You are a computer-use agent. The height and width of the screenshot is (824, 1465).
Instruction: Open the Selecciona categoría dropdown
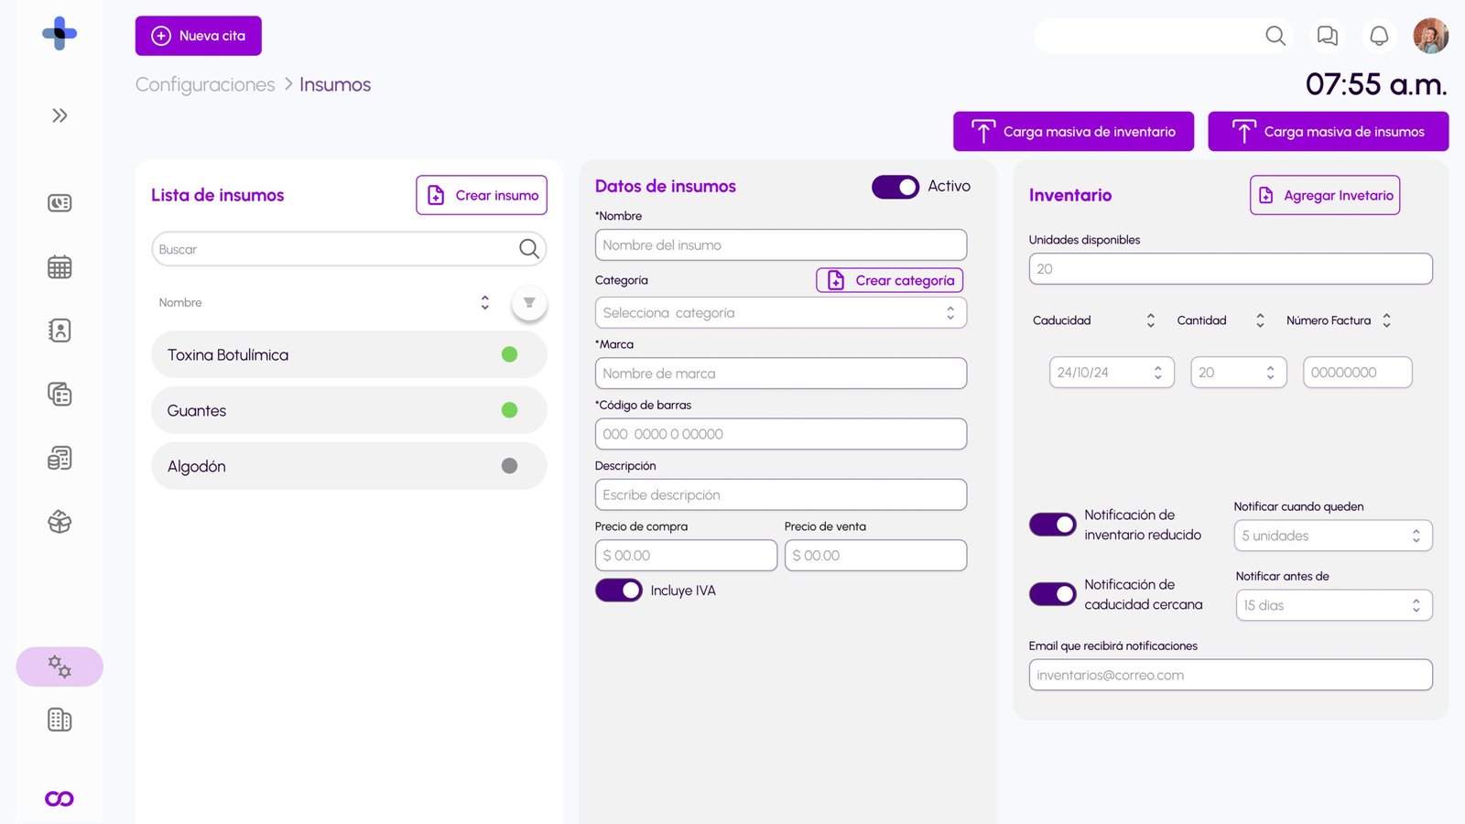(780, 312)
